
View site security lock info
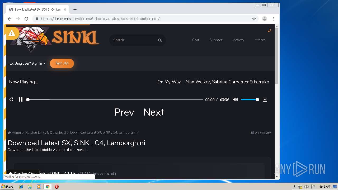(x=37, y=19)
